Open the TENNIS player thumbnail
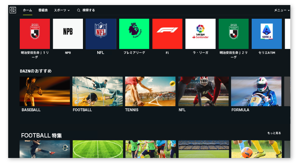This screenshot has height=167, width=298. tap(150, 91)
